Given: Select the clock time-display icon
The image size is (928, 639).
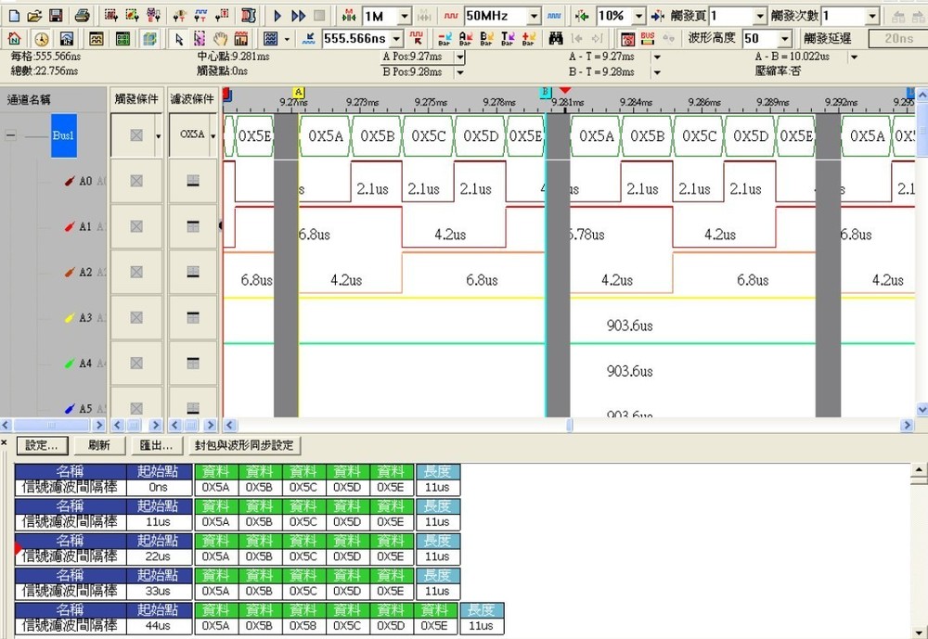Looking at the screenshot, I should (x=41, y=39).
